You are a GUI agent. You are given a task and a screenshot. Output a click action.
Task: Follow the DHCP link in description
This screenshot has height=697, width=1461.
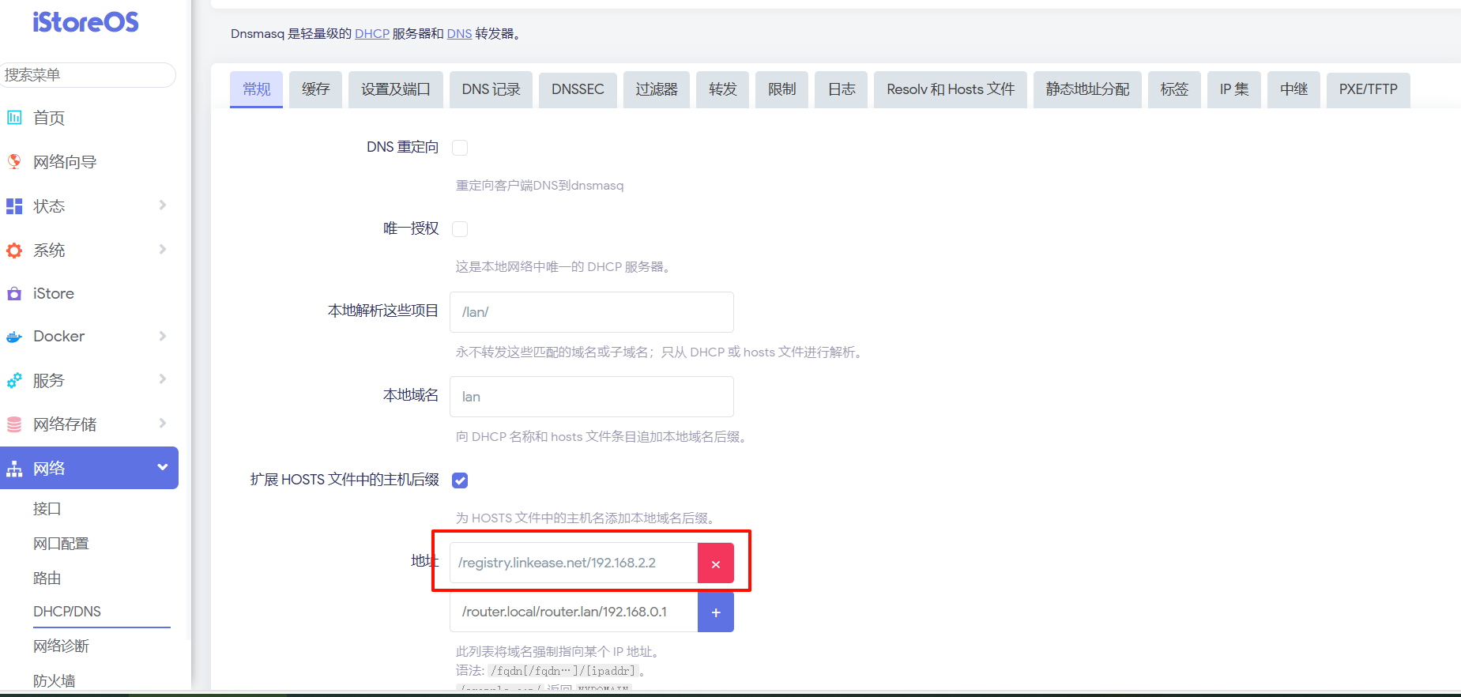[371, 34]
